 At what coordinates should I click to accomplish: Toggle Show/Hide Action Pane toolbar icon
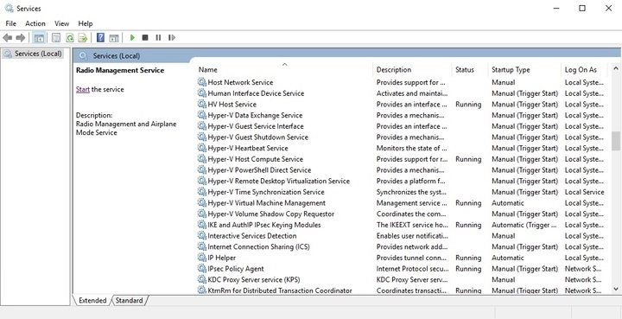(x=114, y=38)
